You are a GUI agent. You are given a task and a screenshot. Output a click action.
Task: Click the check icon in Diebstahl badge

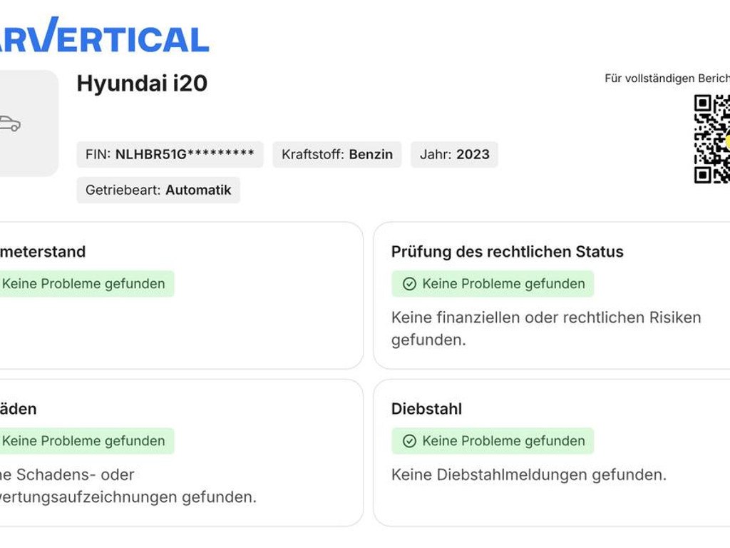409,441
